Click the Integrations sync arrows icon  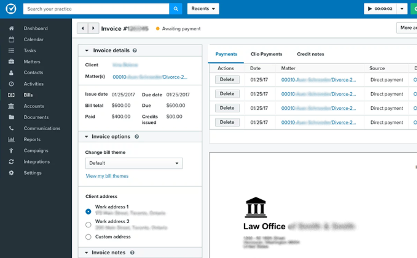[x=11, y=162]
